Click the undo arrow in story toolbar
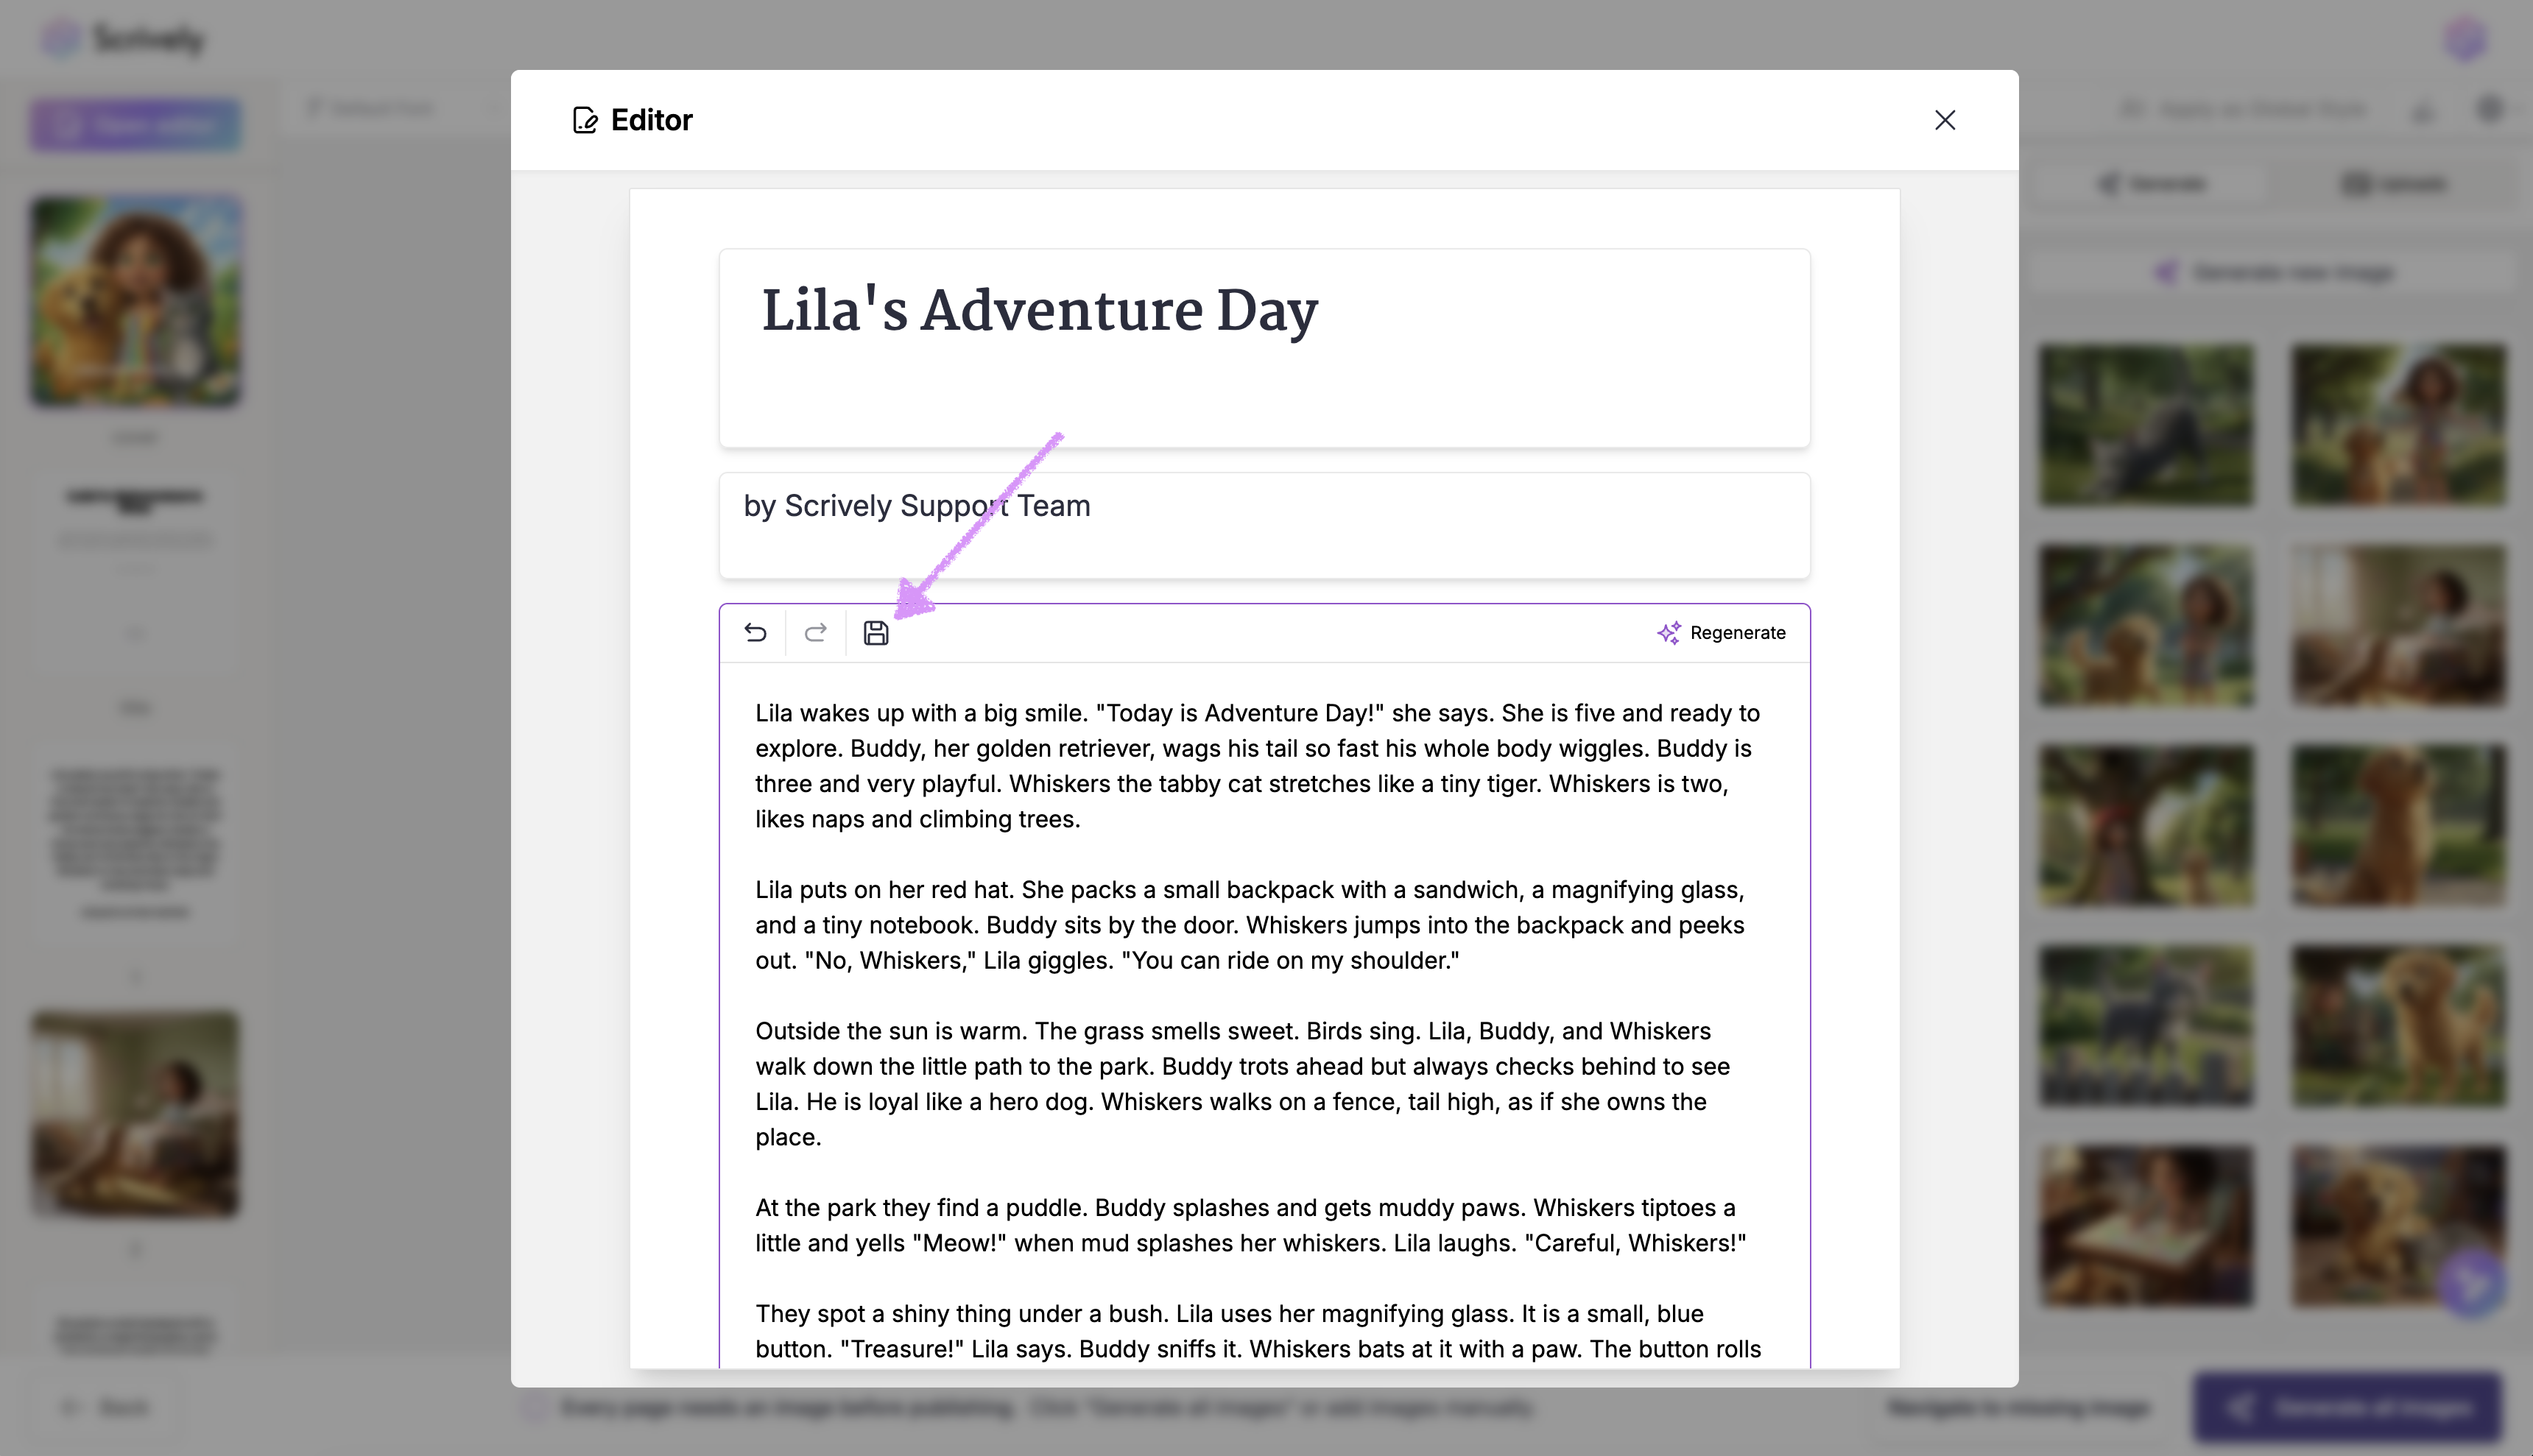 pos(756,633)
